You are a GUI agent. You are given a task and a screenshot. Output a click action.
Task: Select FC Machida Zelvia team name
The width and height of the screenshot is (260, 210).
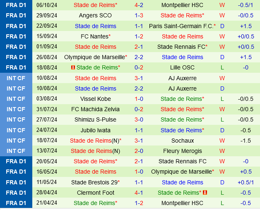pos(96,109)
